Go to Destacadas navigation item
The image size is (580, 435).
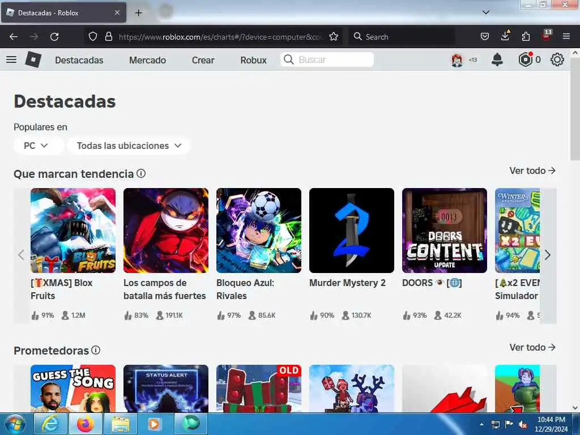coord(79,60)
